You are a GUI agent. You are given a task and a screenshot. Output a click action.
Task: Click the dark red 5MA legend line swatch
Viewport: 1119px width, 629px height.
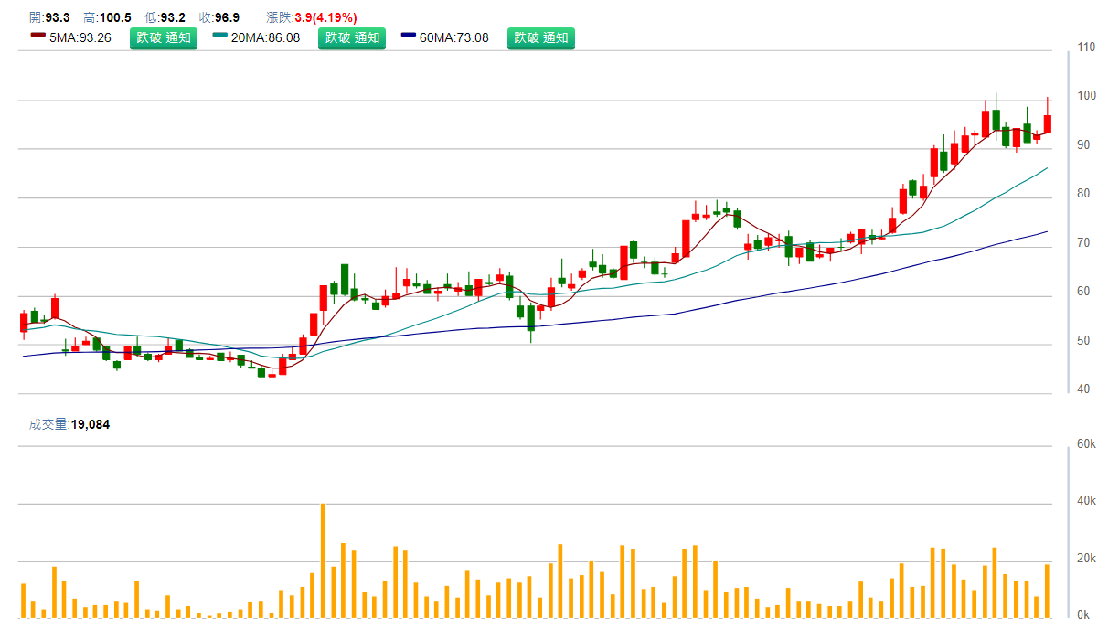37,37
